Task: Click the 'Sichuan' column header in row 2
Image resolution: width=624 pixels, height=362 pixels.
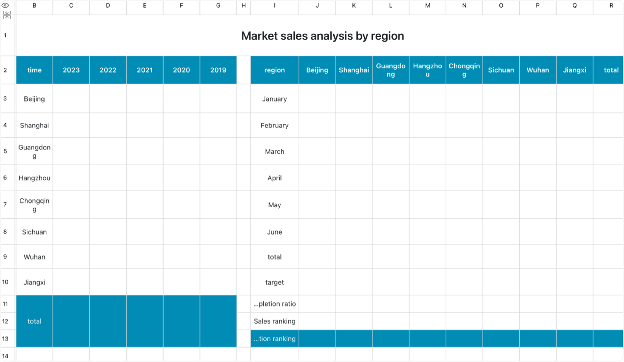Action: point(501,70)
